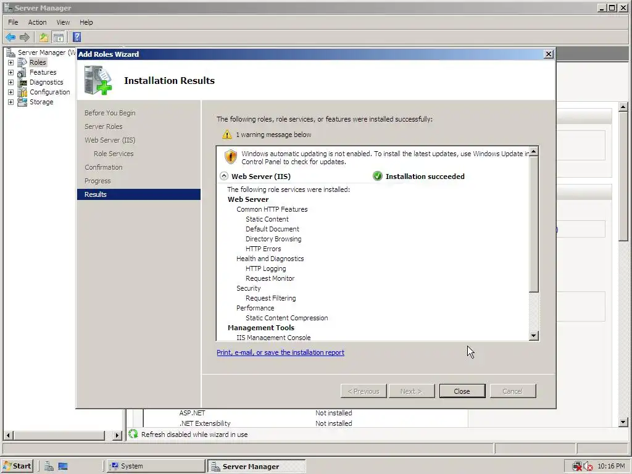Click .NET Extensibility row in background list
This screenshot has width=632, height=474.
205,423
